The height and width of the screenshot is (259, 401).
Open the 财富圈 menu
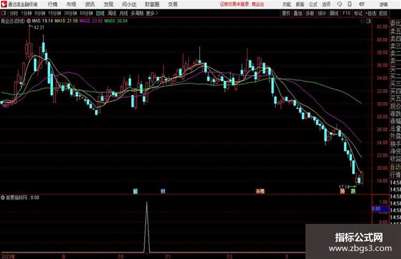coord(152,4)
